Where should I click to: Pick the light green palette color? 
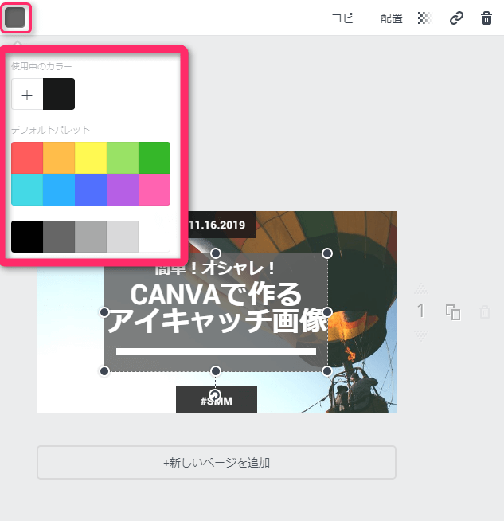123,158
